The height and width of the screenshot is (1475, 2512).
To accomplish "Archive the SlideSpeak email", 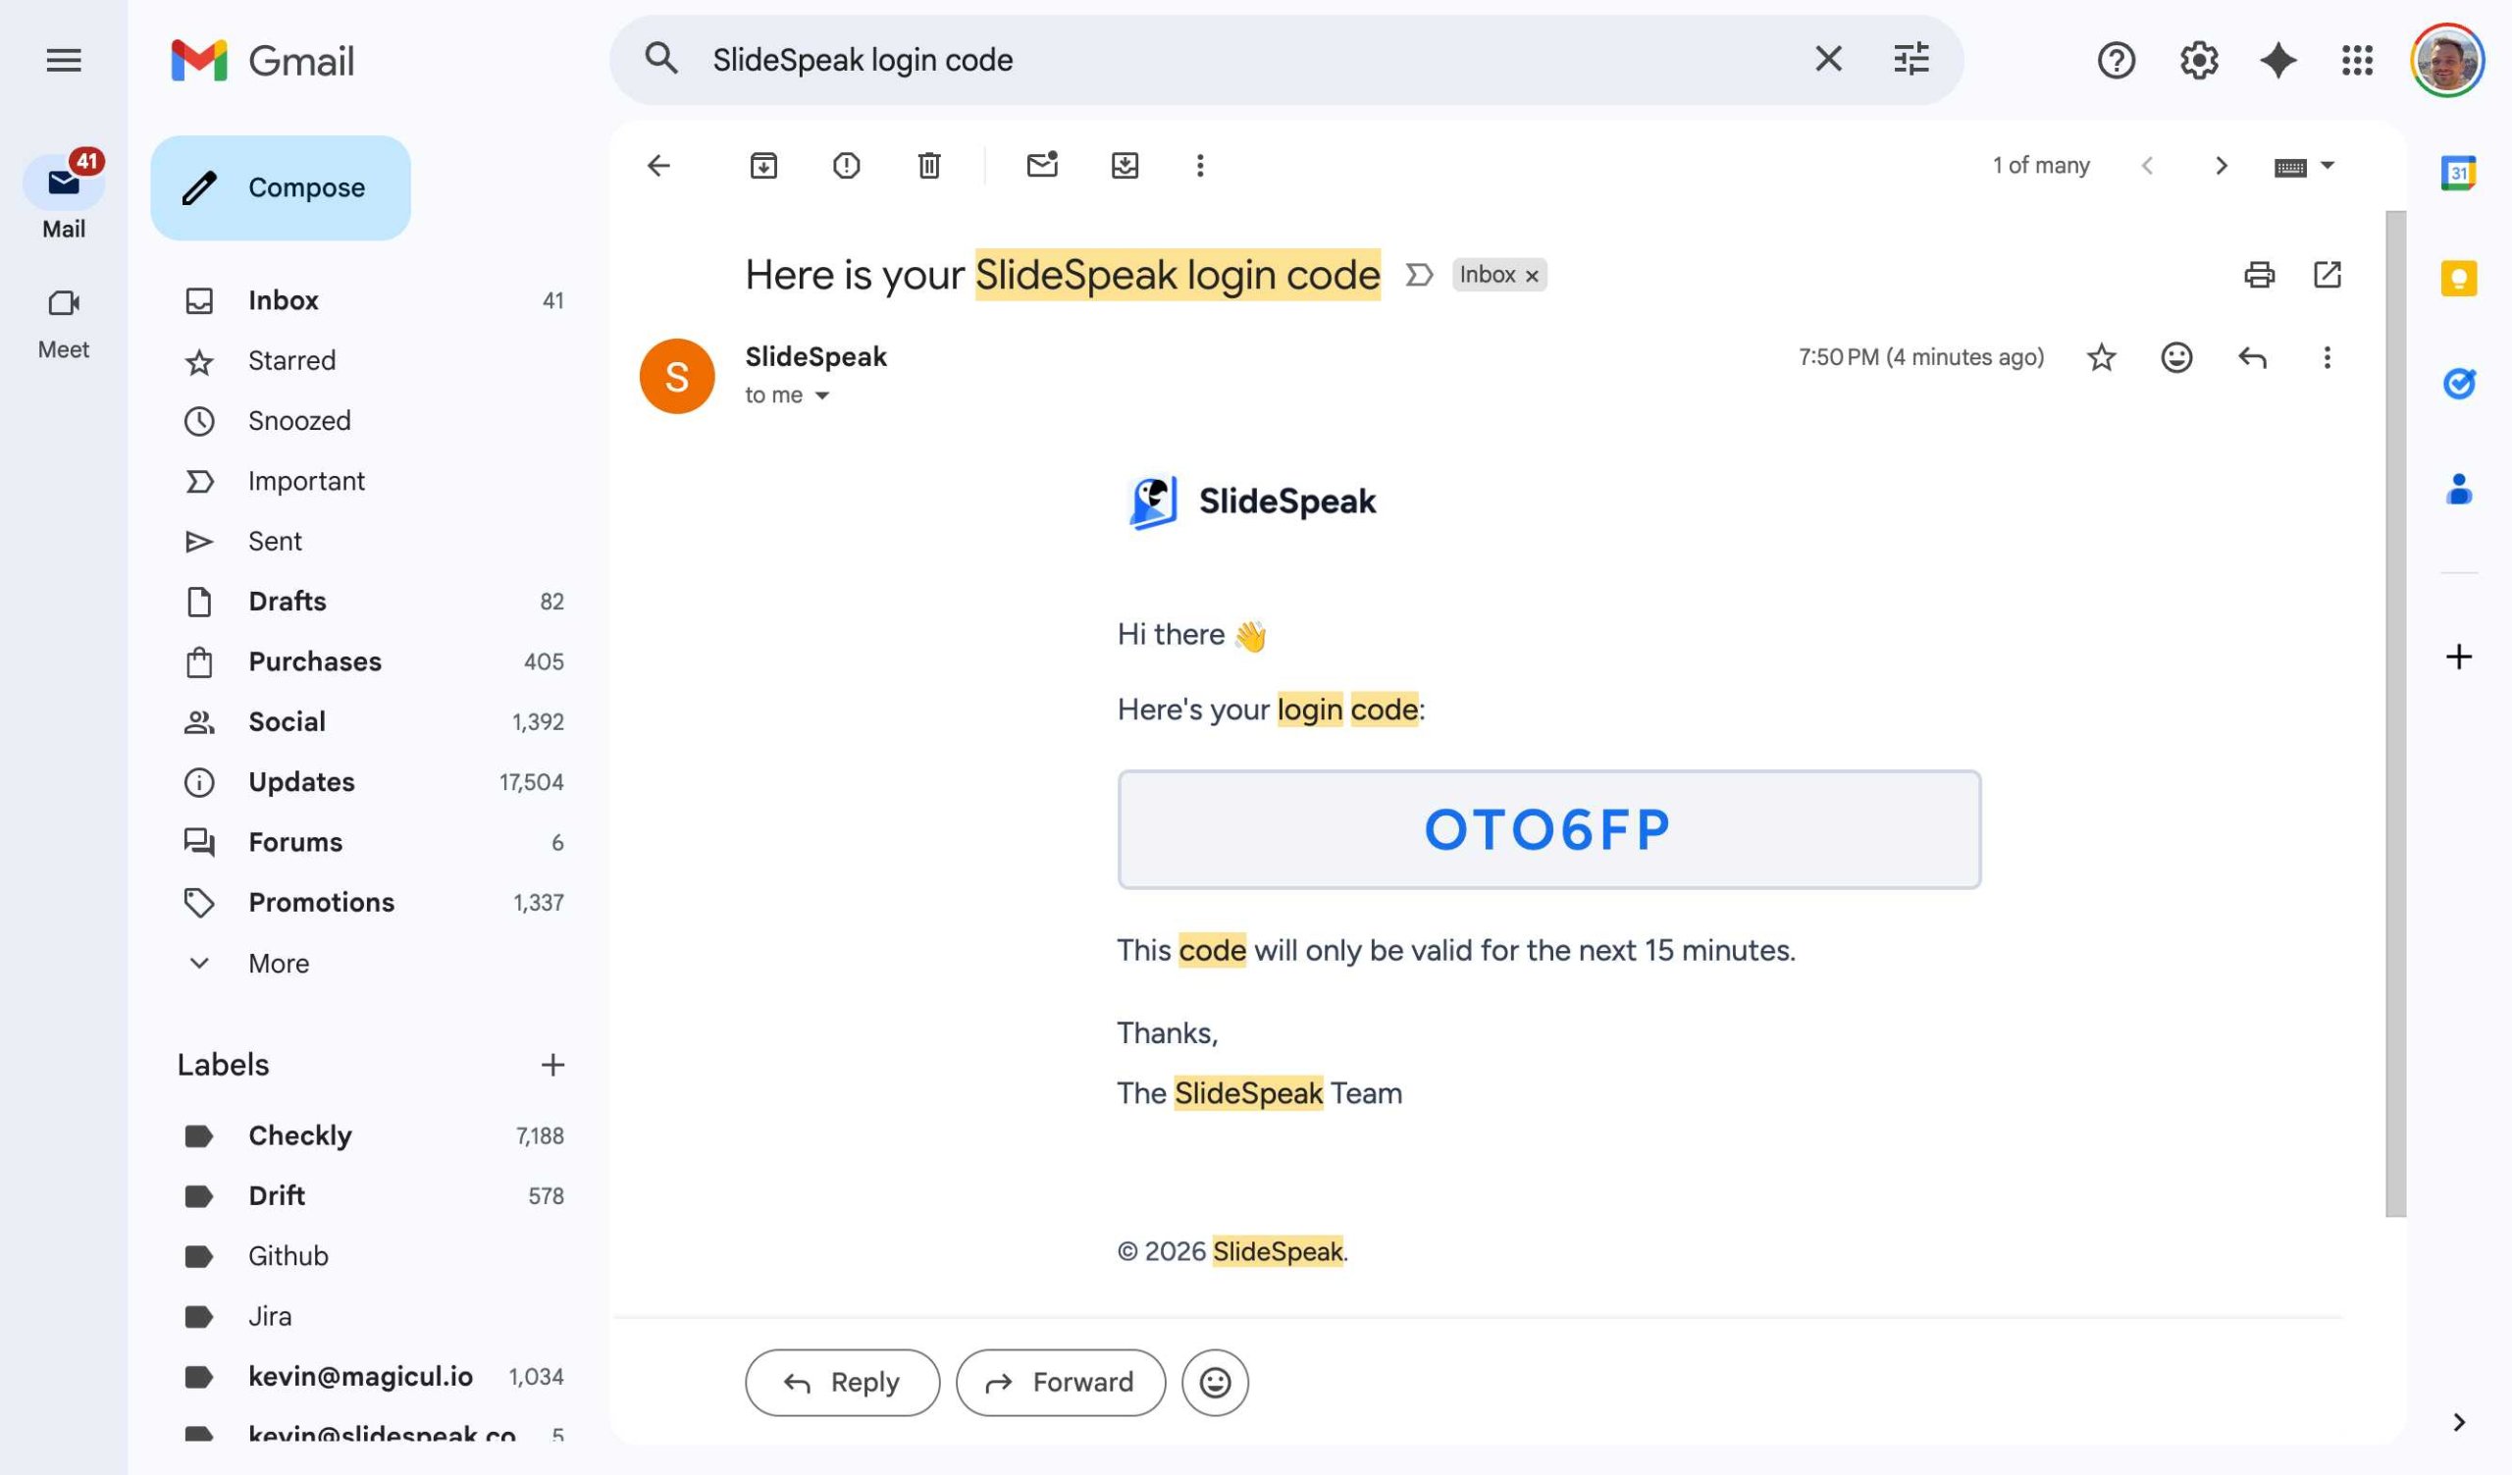I will tap(763, 166).
